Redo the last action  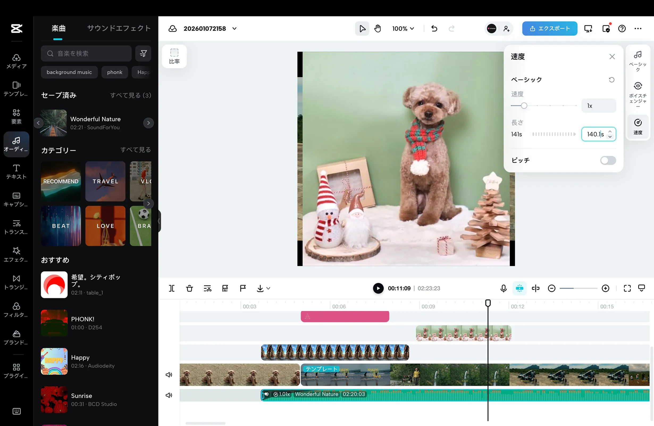point(451,28)
